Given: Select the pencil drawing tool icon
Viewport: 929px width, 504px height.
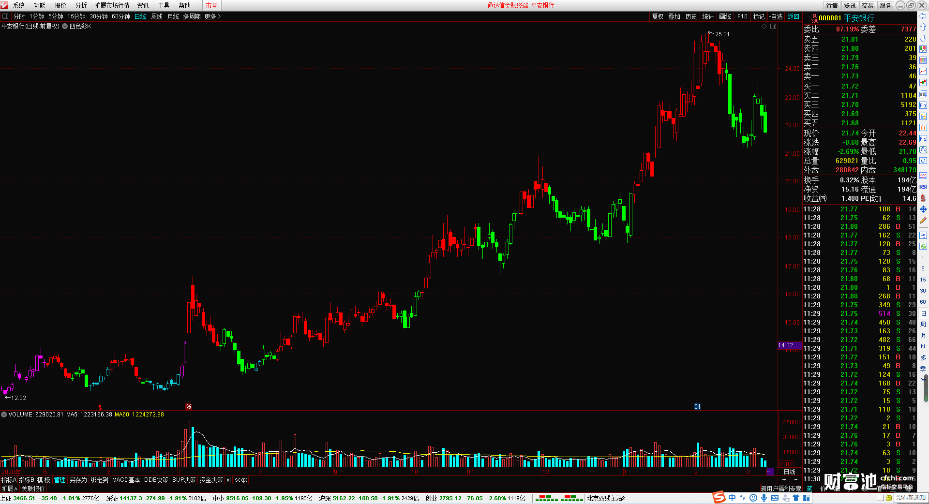Looking at the screenshot, I should pyautogui.click(x=923, y=221).
